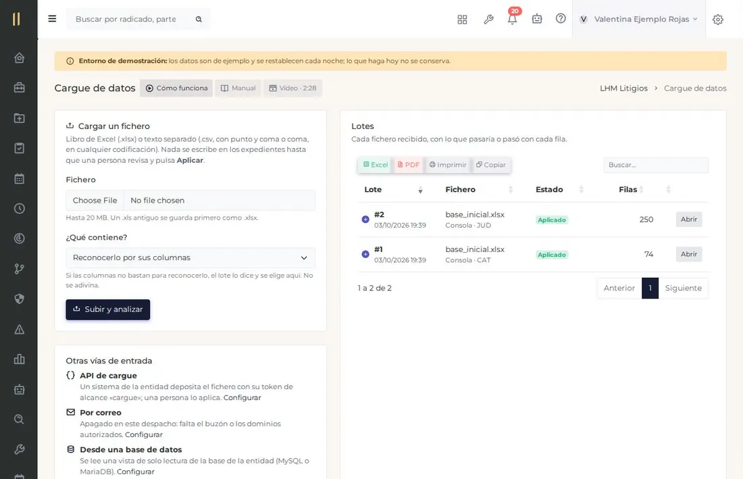
Task: Open the git branch icon in the sidebar
Action: [19, 269]
